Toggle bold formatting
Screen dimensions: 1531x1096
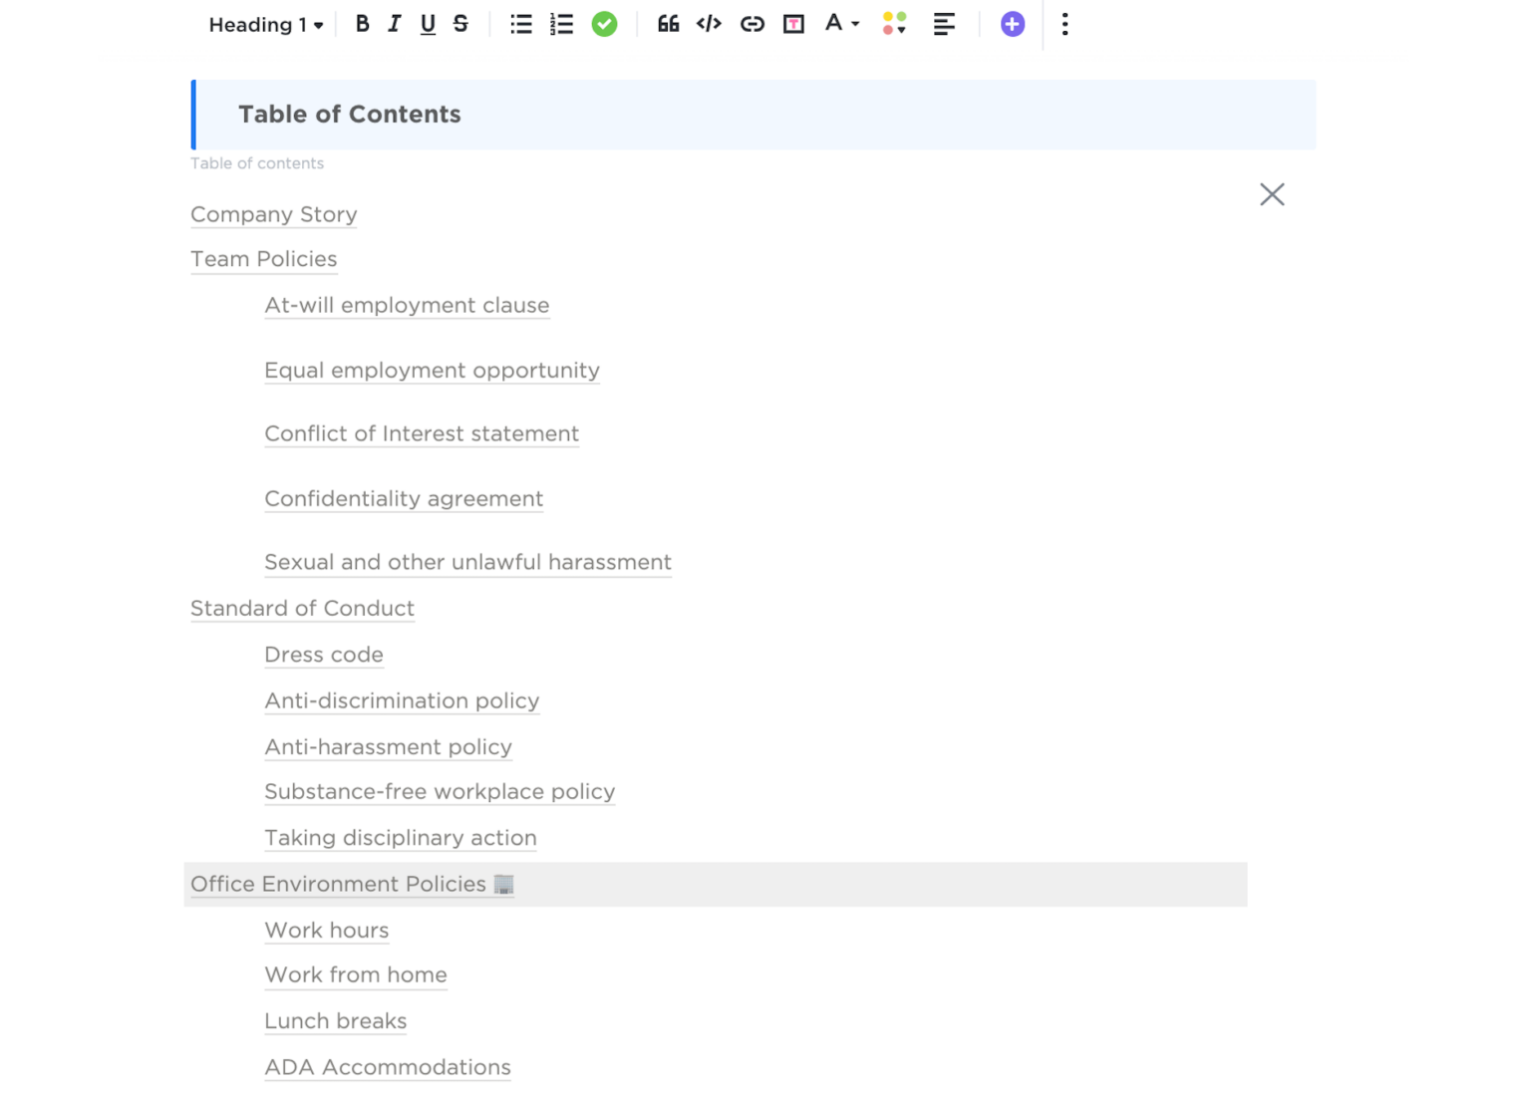point(362,24)
